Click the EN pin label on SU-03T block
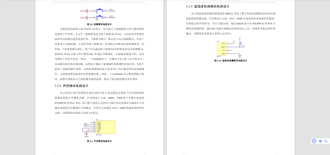This screenshot has height=155, width=330. click(x=98, y=132)
